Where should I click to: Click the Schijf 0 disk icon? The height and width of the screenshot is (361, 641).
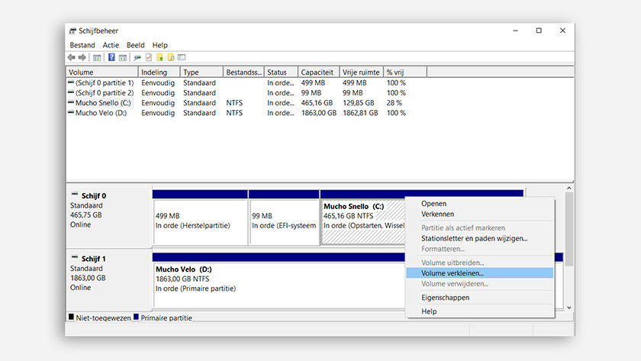point(75,194)
